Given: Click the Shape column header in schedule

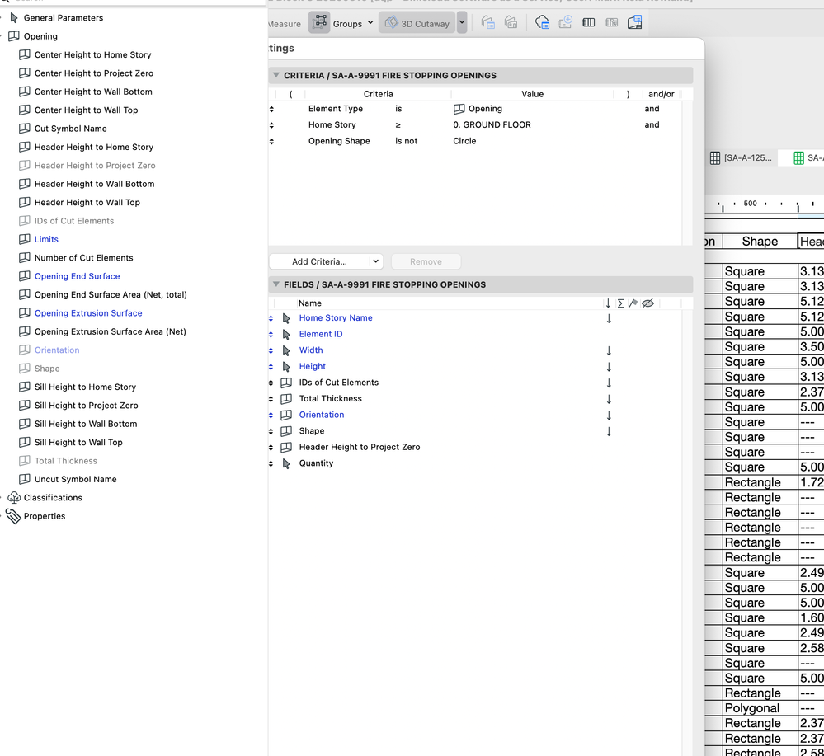Looking at the screenshot, I should click(x=760, y=241).
